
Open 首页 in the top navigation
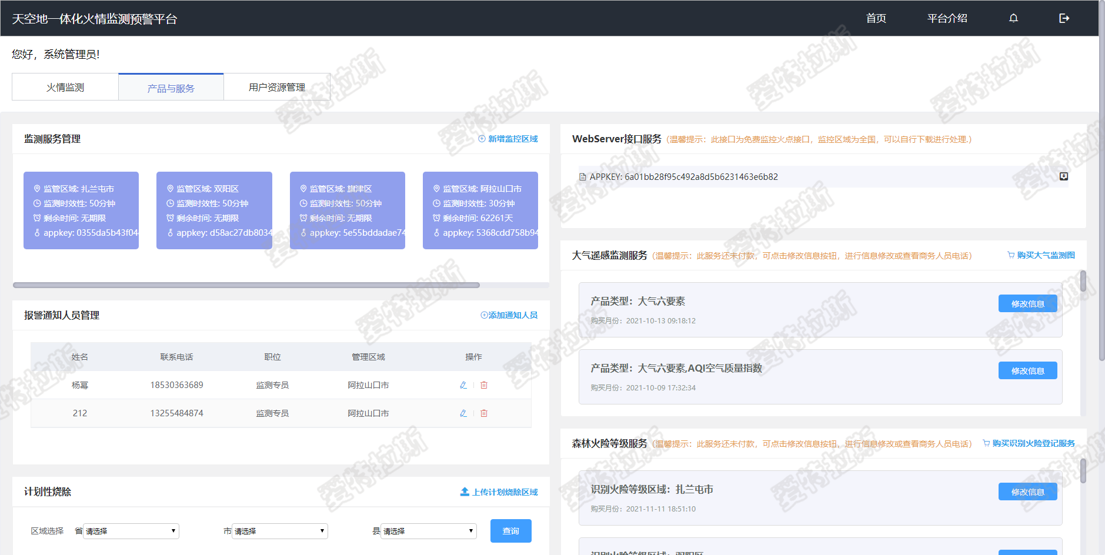876,18
